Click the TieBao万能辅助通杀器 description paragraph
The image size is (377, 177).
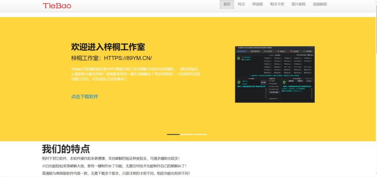(135, 74)
